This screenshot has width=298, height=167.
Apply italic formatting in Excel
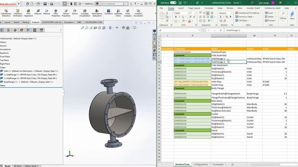(x=179, y=17)
